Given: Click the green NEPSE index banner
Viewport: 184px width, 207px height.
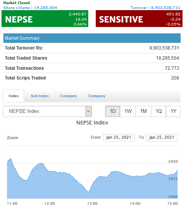Looking at the screenshot, I should point(45,19).
